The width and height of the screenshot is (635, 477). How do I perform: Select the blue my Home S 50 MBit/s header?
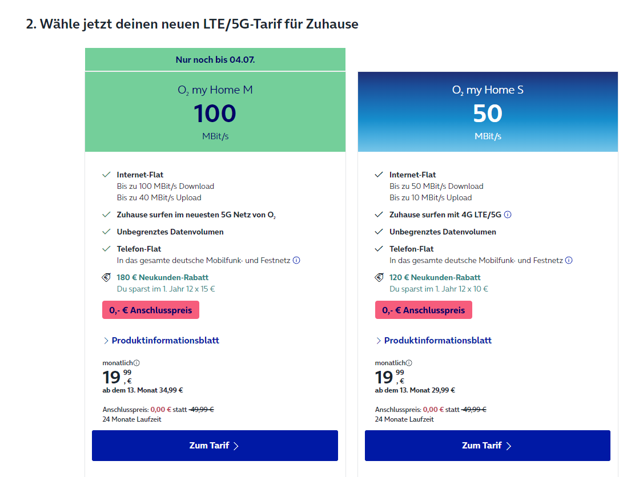[488, 112]
